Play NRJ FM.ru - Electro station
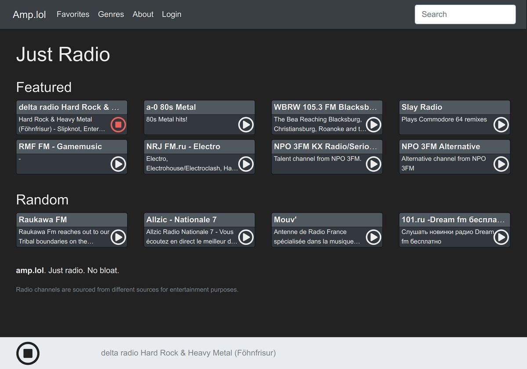 (x=245, y=164)
